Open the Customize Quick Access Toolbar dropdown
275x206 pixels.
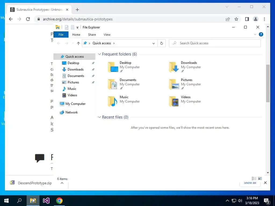[x=77, y=28]
